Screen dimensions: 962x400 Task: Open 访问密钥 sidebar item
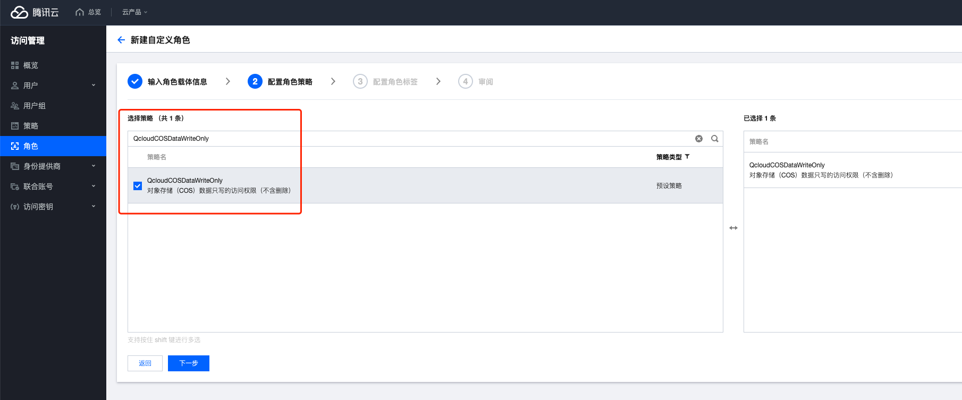[53, 207]
